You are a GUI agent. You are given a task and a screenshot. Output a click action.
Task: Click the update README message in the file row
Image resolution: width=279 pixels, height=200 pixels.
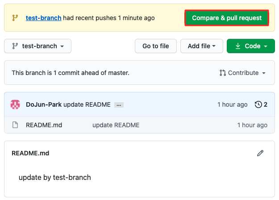(x=116, y=125)
